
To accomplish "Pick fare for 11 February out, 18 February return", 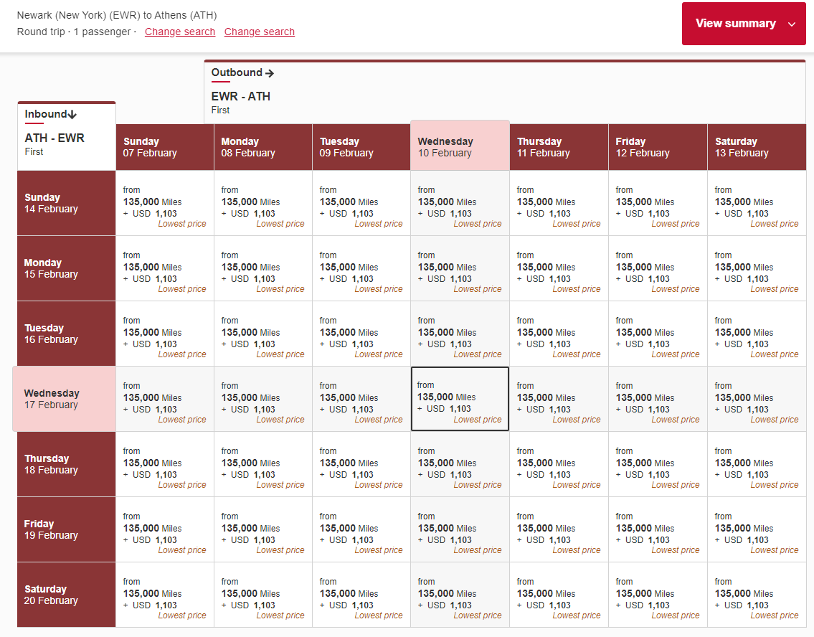I will tap(559, 464).
